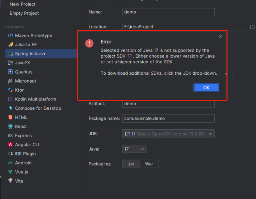Click the 'Generators' section header text
256x199 pixels.
14,27
